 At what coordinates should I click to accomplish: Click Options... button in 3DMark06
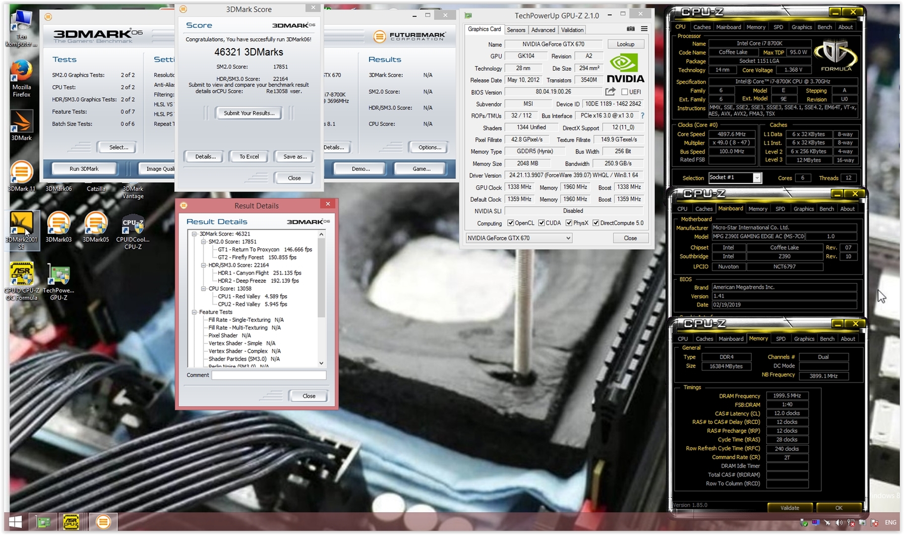pos(429,147)
